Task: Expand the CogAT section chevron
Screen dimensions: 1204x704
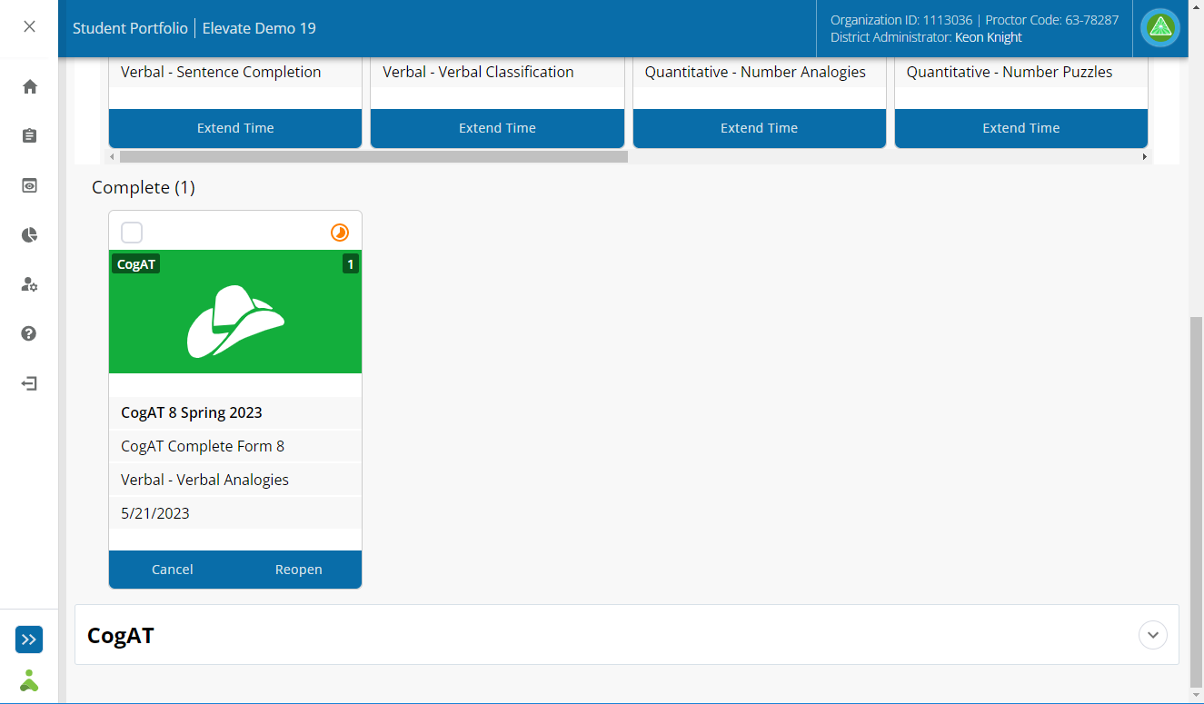Action: (x=1153, y=634)
